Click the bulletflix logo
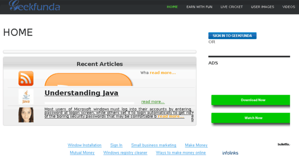299x168 pixels. 284,144
